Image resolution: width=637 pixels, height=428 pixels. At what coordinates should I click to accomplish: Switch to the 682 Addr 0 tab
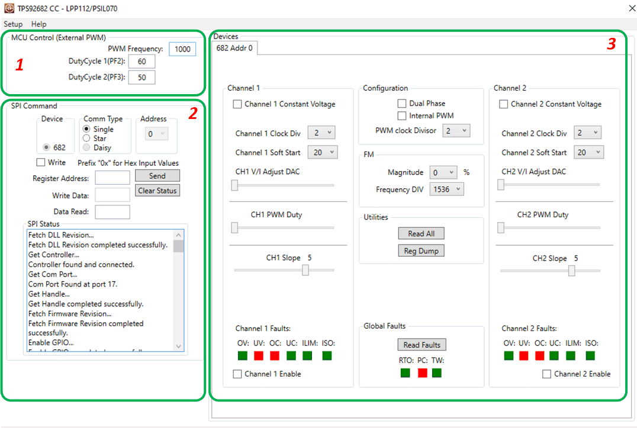point(234,48)
